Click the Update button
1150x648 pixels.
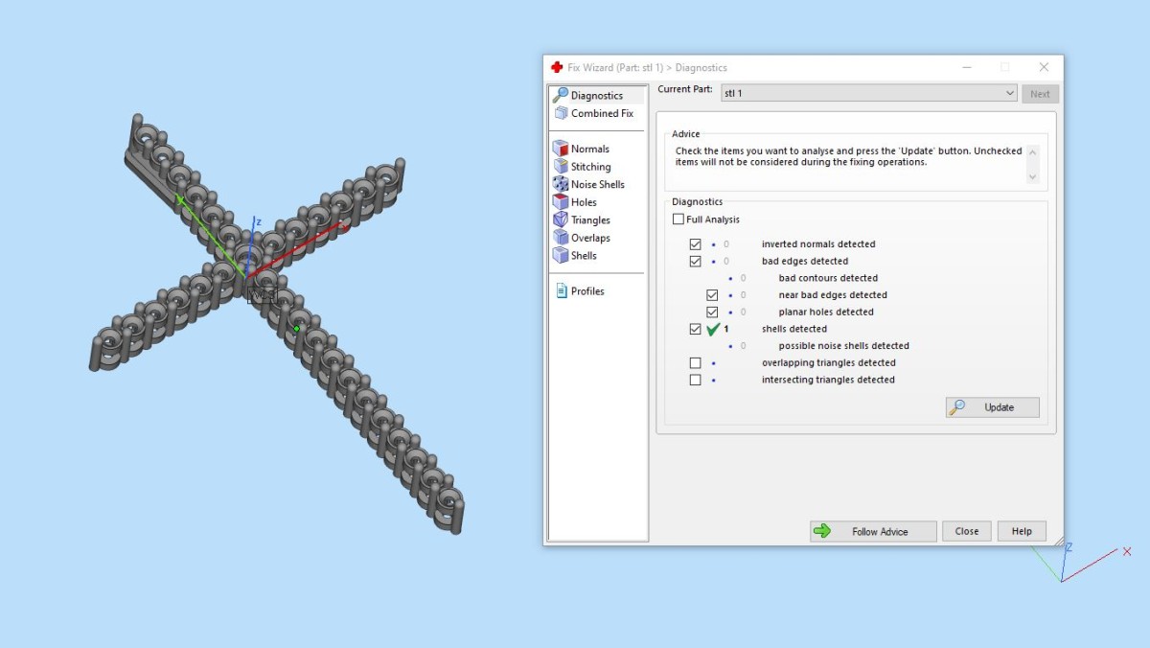pyautogui.click(x=992, y=407)
